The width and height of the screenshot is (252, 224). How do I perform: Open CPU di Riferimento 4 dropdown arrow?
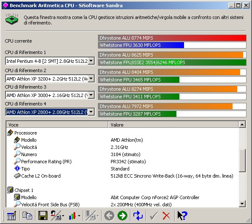(91, 112)
